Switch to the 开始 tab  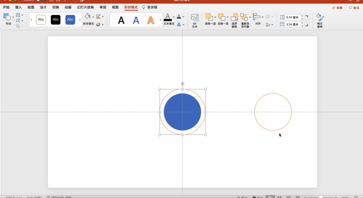tap(6, 7)
